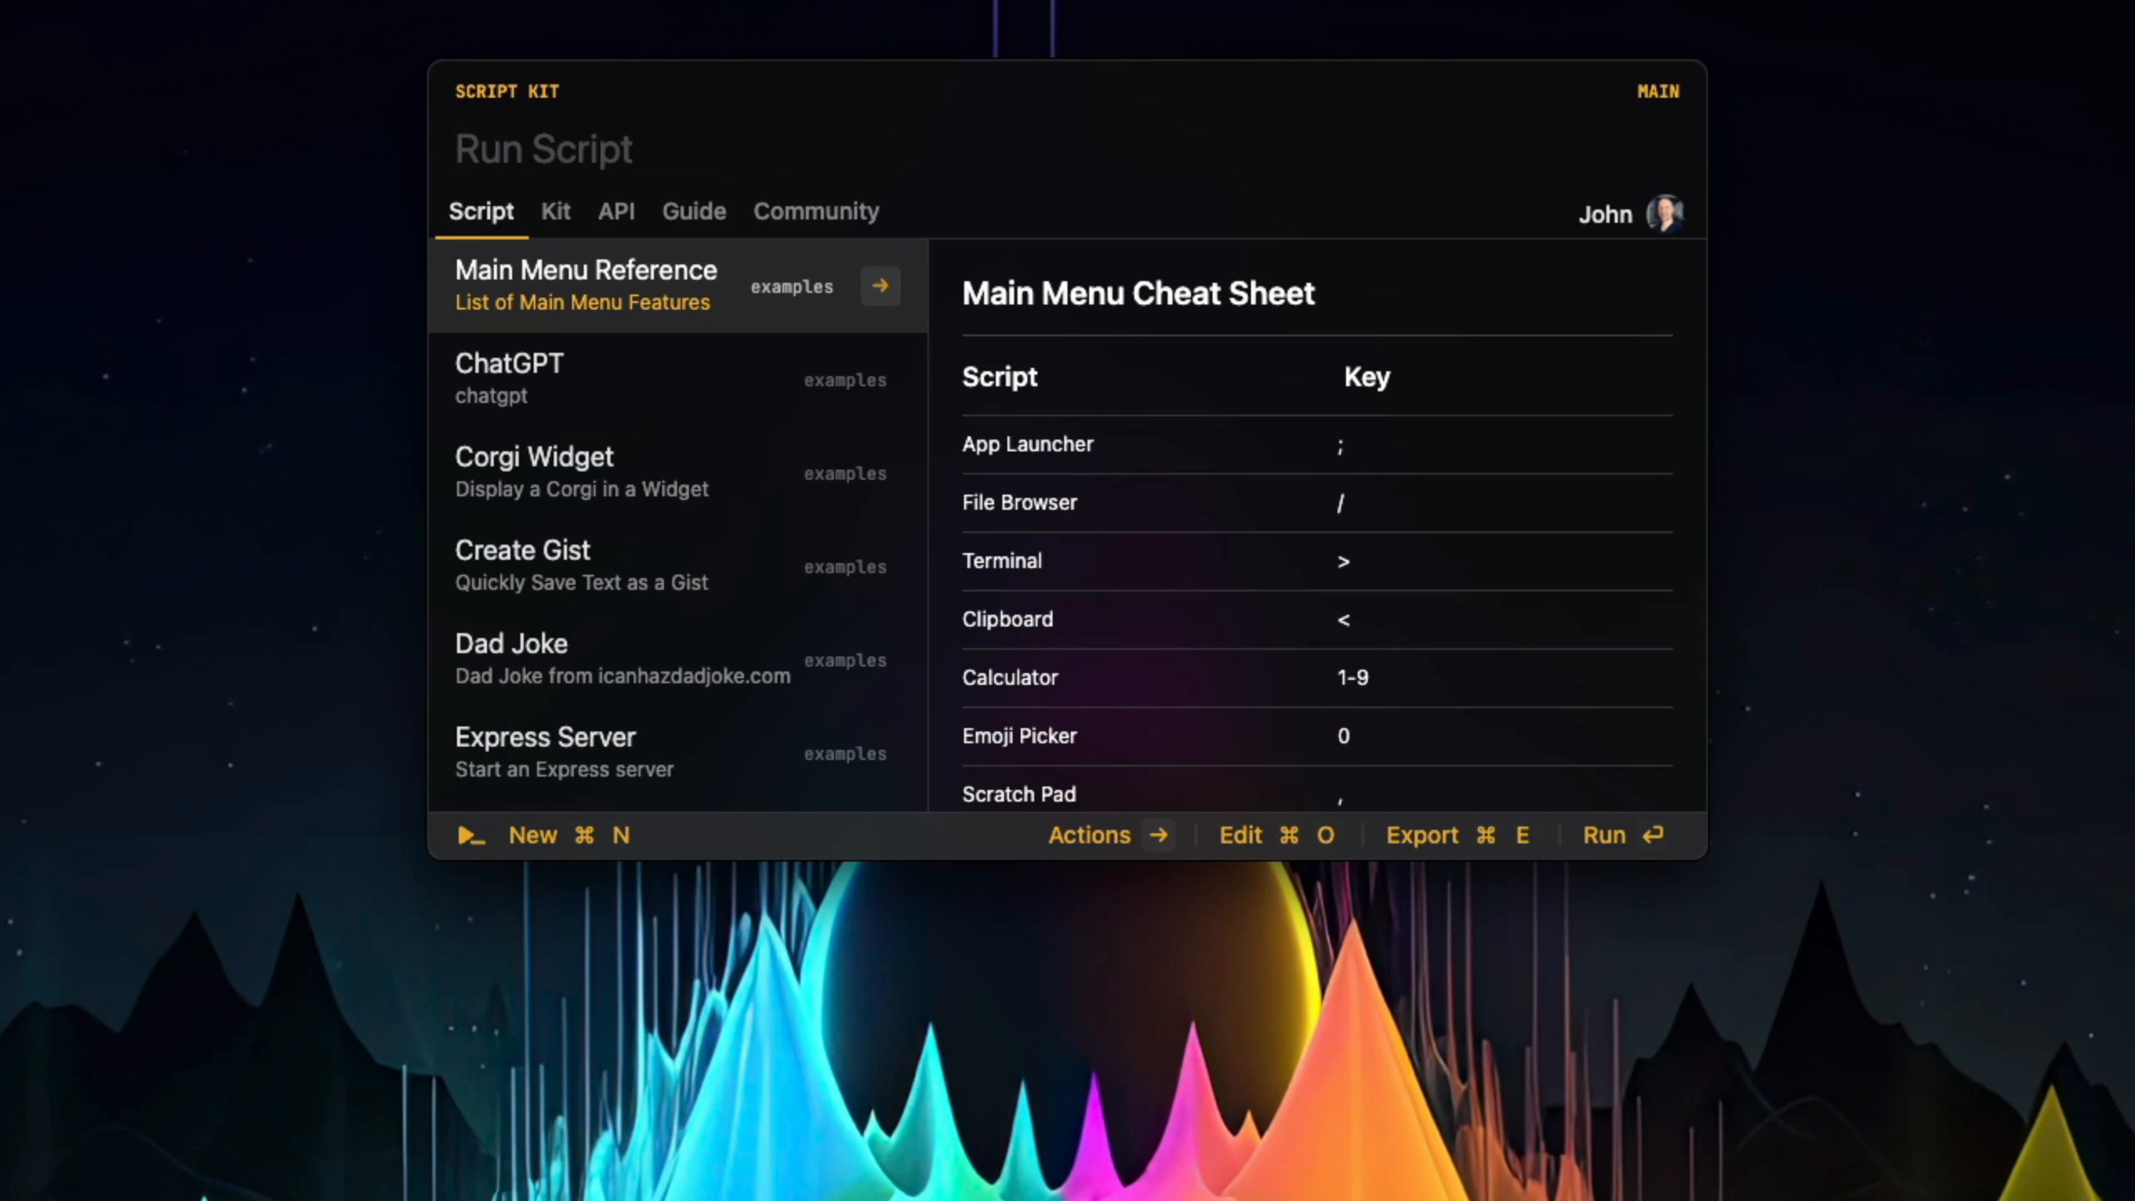Click the Emoji Picker row in cheat sheet
Image resolution: width=2135 pixels, height=1201 pixels.
point(1318,736)
